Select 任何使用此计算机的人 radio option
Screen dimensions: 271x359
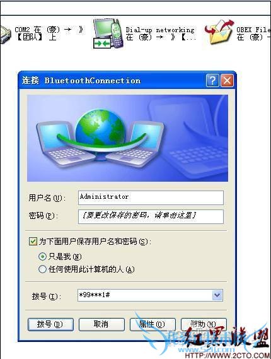(x=42, y=269)
